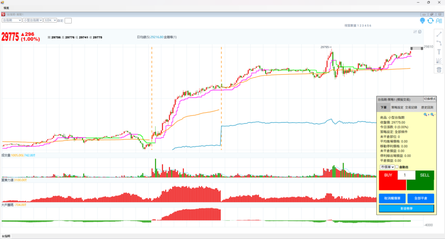Expand the 5分K timeframe dropdown
The image size is (445, 239).
point(50,20)
